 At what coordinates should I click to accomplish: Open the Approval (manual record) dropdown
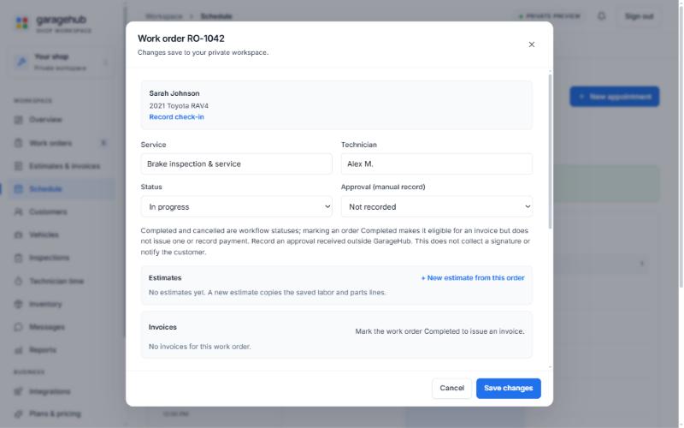click(436, 206)
